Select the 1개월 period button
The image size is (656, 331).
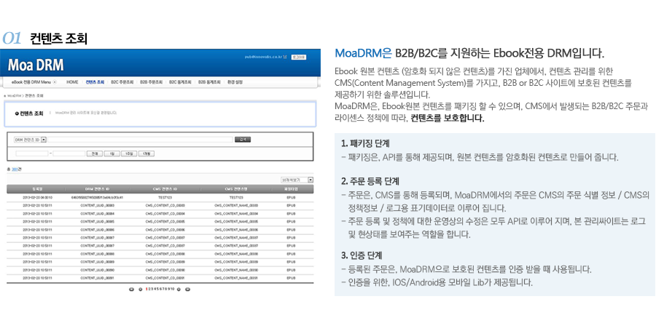[x=146, y=154]
